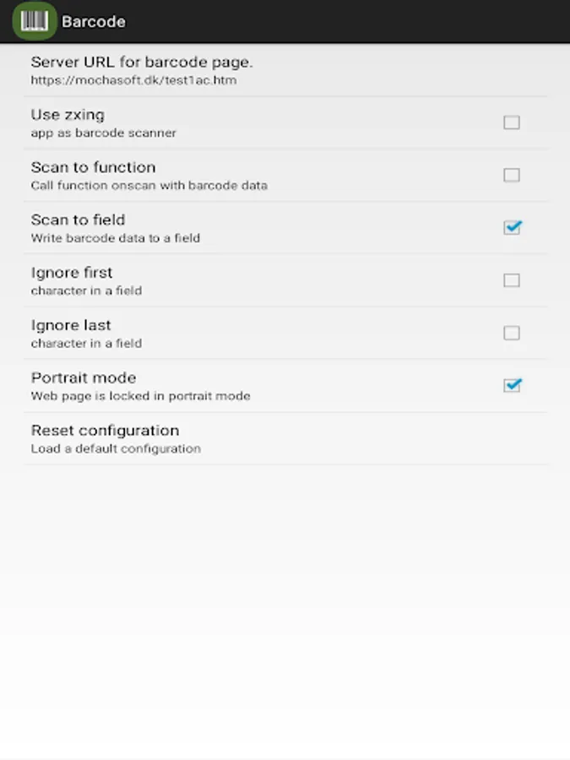Click 'Load a default configuration' description
Image resolution: width=570 pixels, height=760 pixels.
[x=116, y=448]
